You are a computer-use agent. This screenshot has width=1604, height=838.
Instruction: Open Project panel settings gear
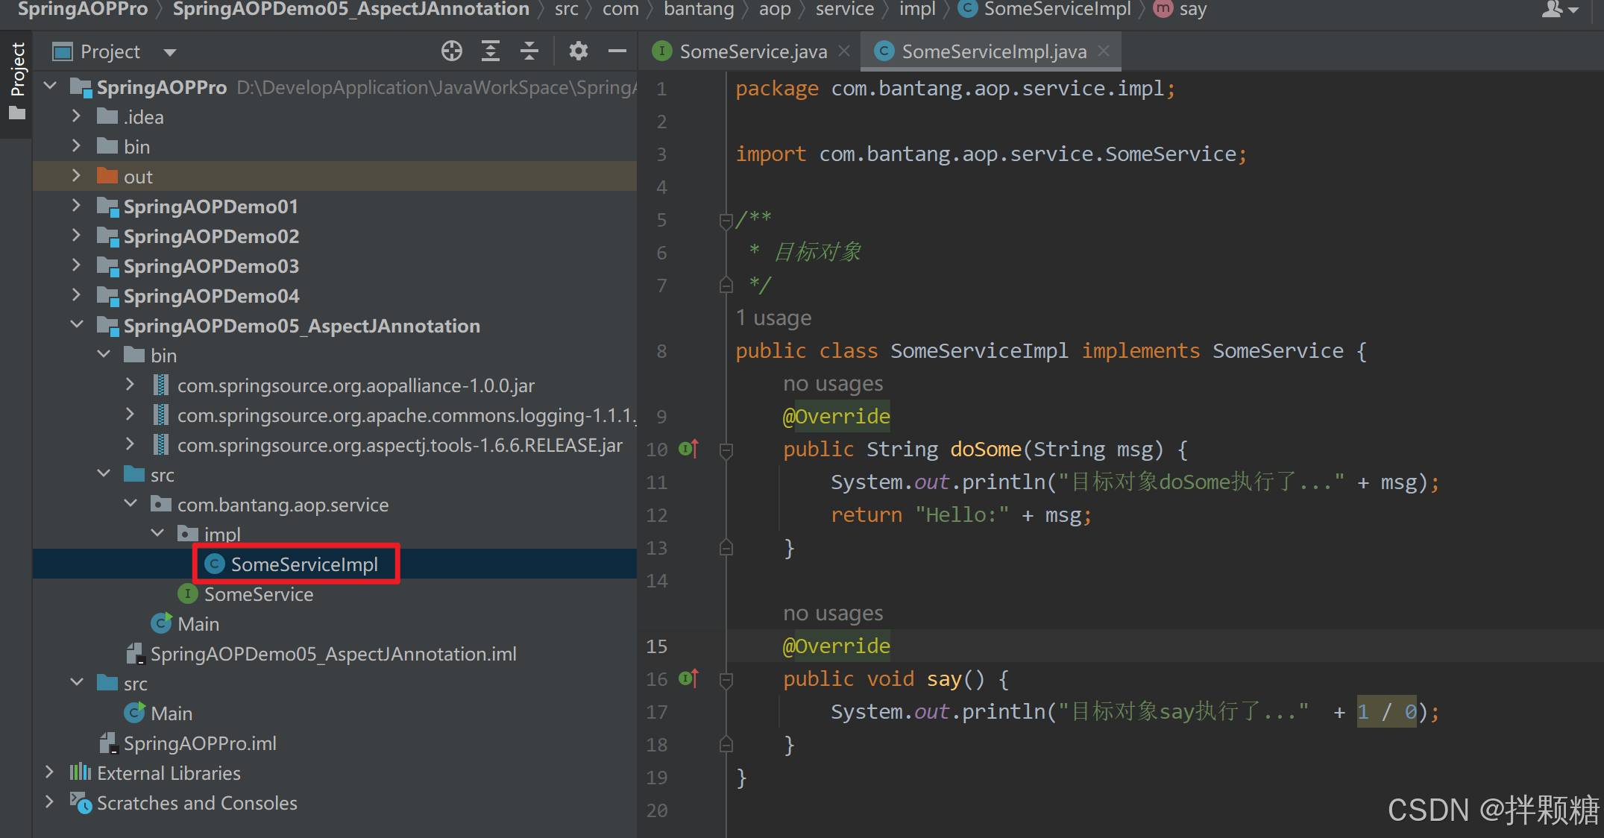(x=578, y=51)
